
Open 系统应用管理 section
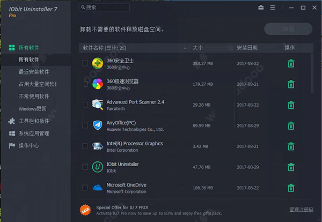click(34, 134)
